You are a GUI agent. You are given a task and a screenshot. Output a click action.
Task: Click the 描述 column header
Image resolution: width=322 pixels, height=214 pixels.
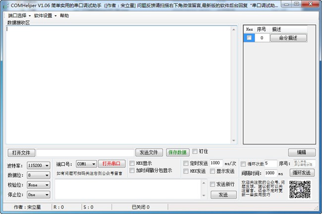pos(288,29)
